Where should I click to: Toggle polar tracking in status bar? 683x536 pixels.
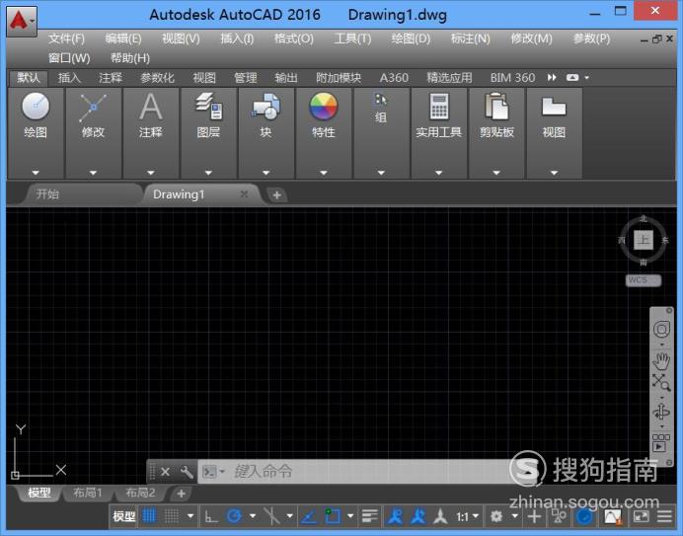[x=234, y=517]
